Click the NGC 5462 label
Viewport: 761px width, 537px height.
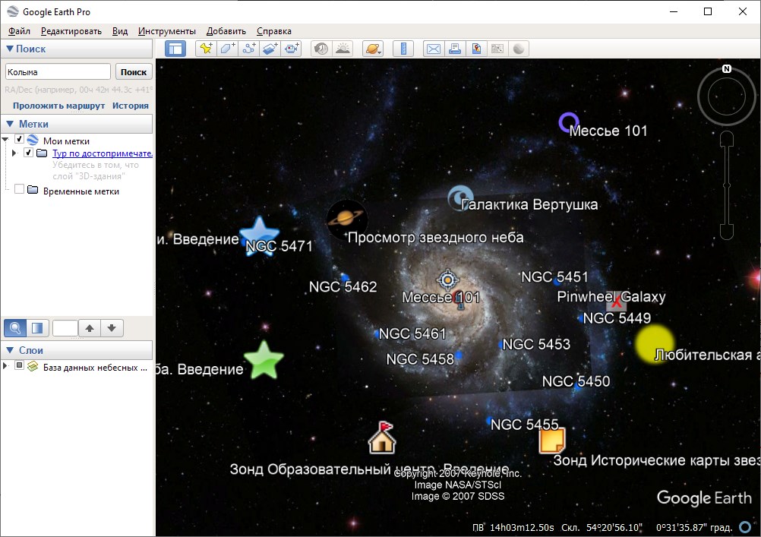[x=343, y=287]
